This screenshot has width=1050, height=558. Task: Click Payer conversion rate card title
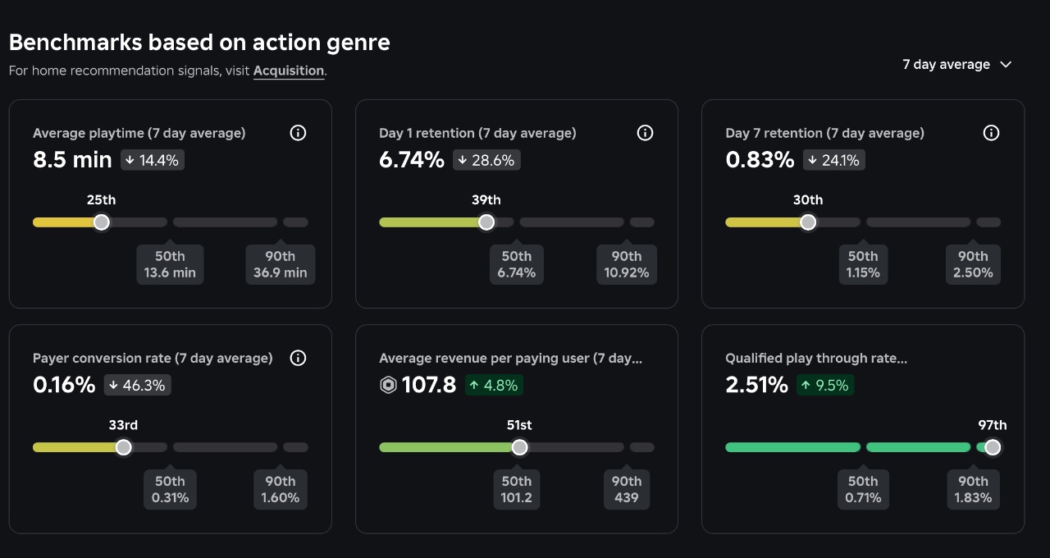(x=153, y=358)
